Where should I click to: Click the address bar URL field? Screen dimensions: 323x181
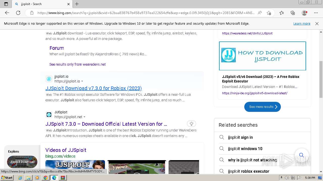pyautogui.click(x=146, y=13)
